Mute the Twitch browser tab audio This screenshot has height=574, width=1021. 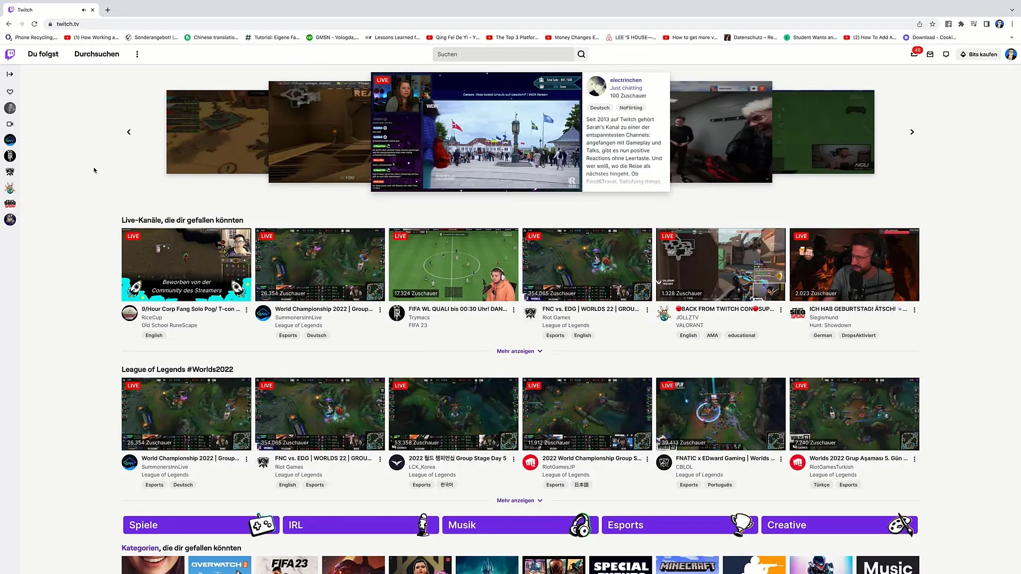[83, 10]
